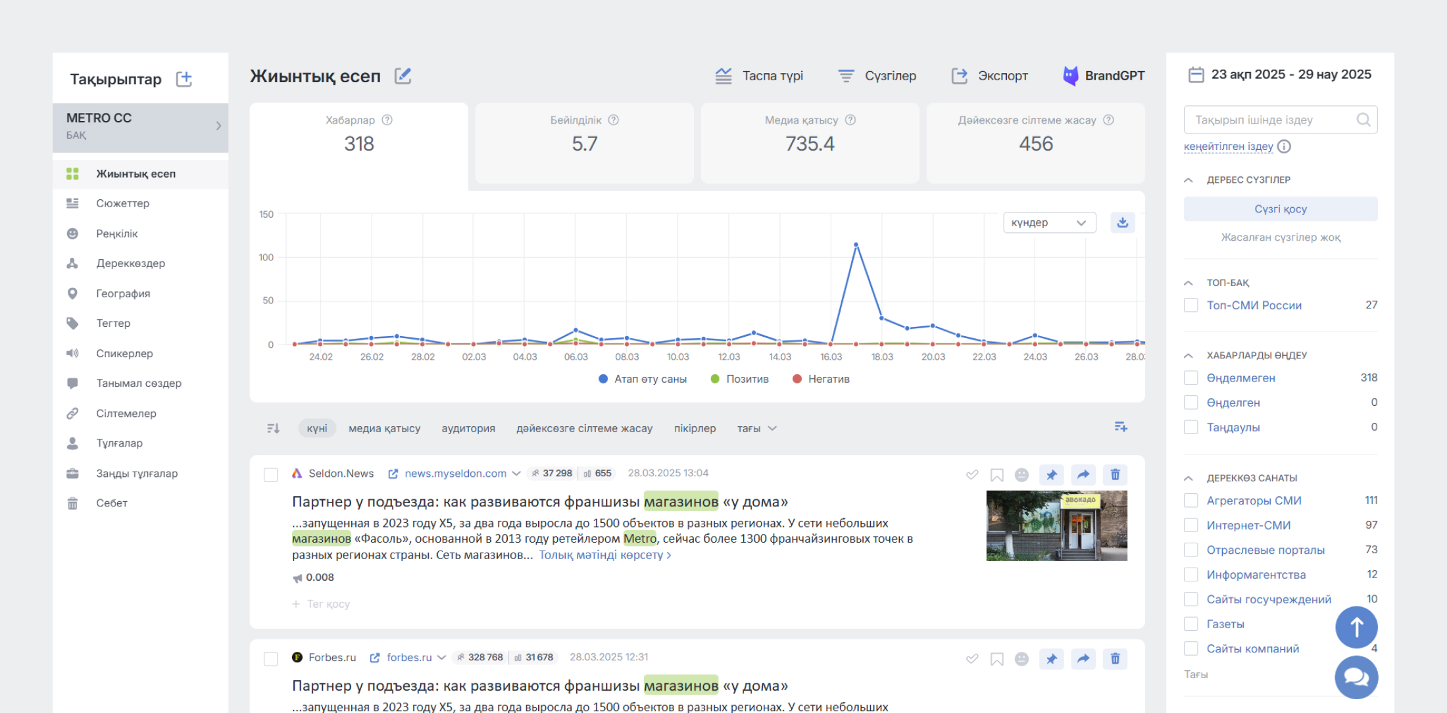1447x713 pixels.
Task: Check the Өңделген filter
Action: 1190,402
